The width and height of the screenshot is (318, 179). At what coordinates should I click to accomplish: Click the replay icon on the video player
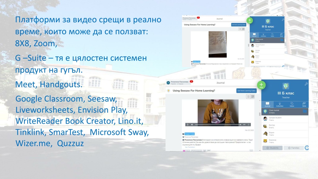click(188, 125)
